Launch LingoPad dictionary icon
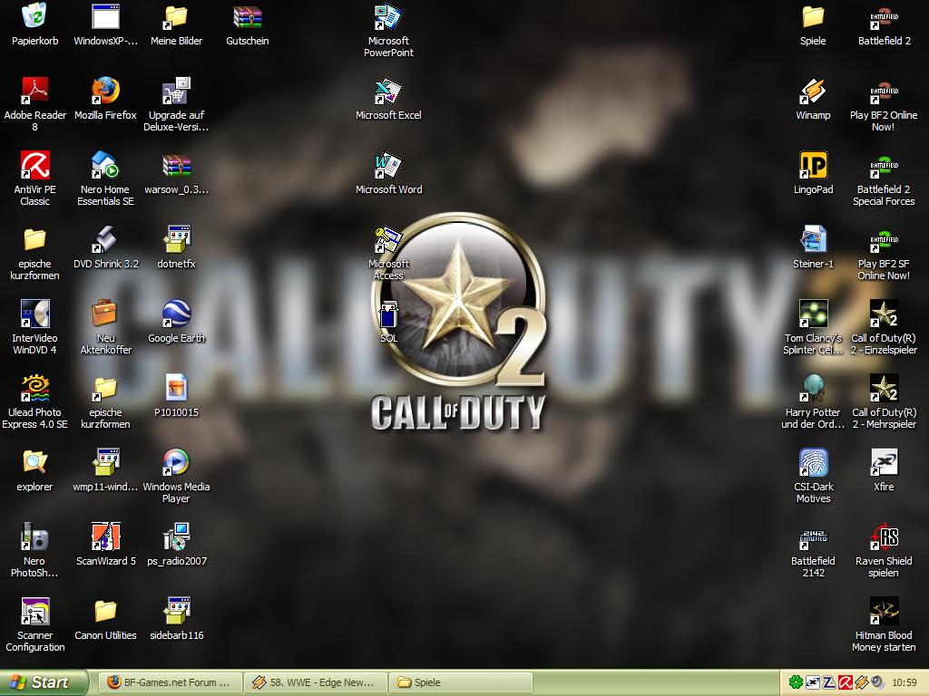The image size is (929, 696). [x=813, y=165]
